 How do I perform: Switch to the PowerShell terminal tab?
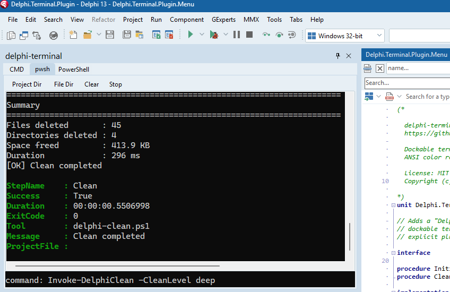74,70
